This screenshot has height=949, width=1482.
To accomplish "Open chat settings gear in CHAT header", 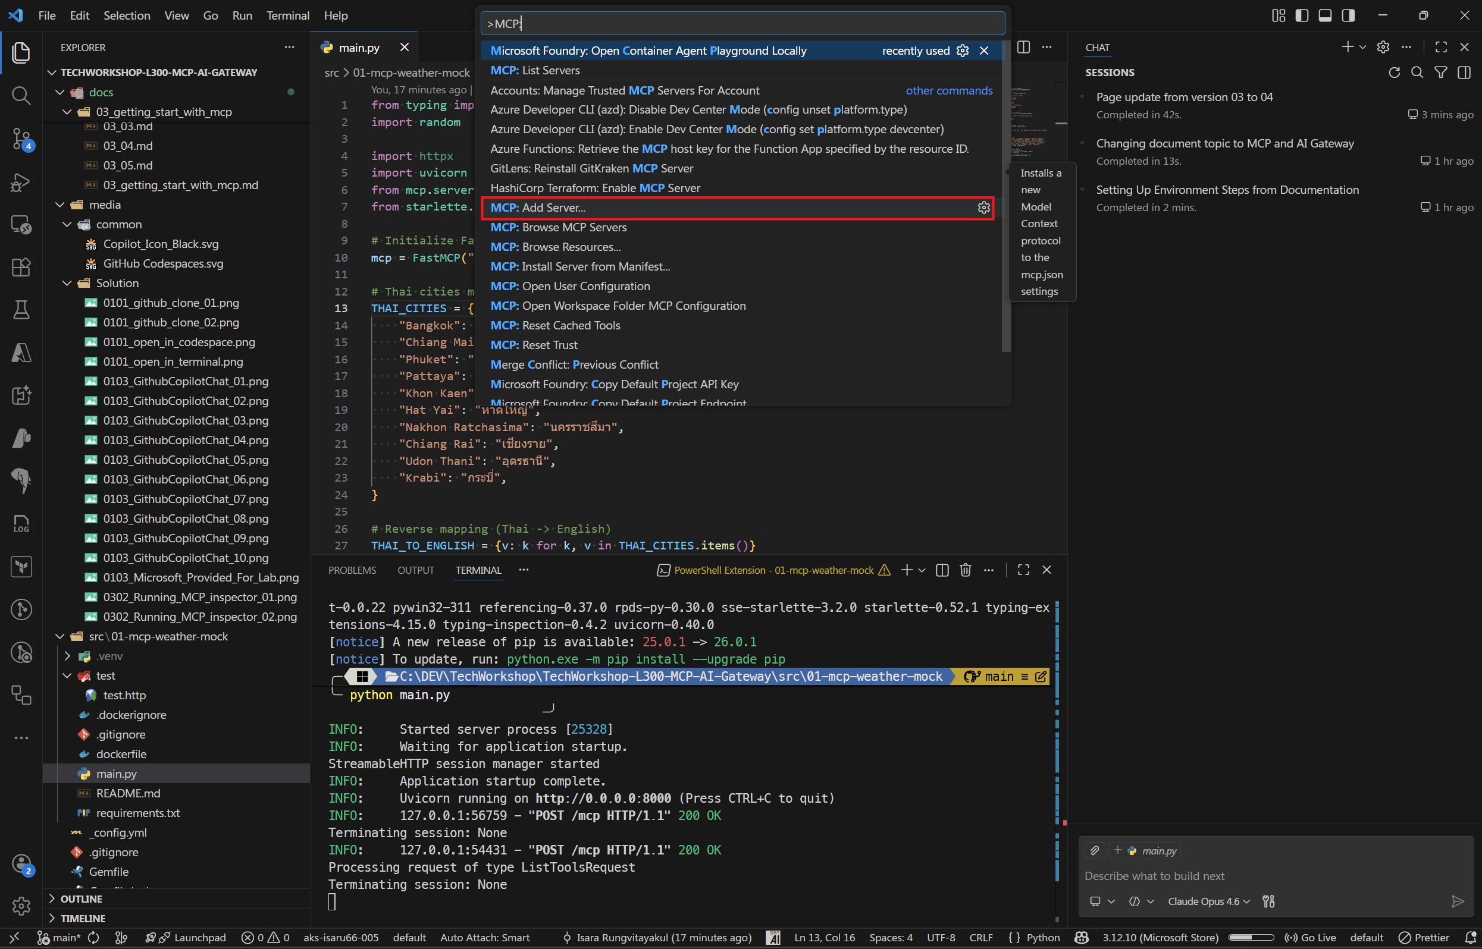I will tap(1383, 47).
